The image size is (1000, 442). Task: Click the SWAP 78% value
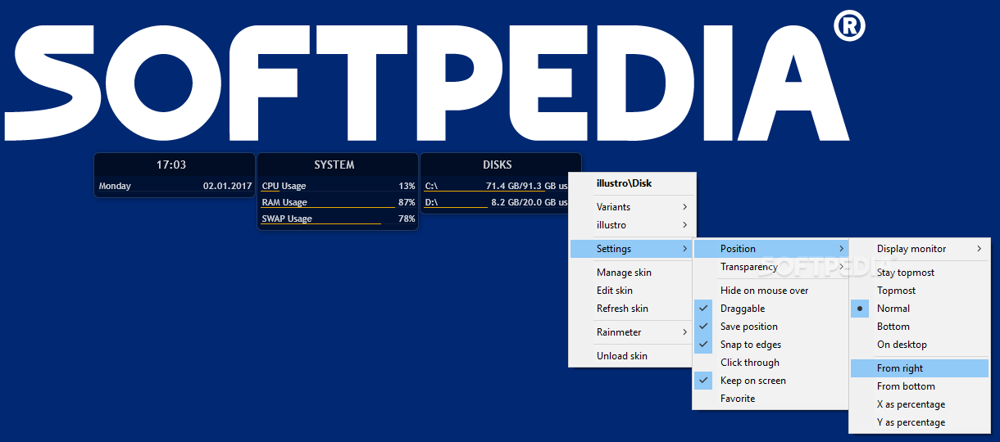[407, 219]
